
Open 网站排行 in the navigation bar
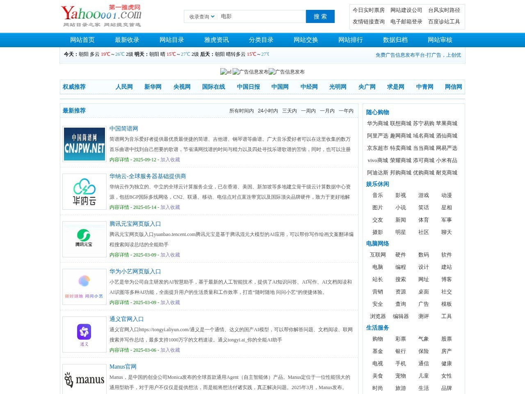tap(351, 40)
